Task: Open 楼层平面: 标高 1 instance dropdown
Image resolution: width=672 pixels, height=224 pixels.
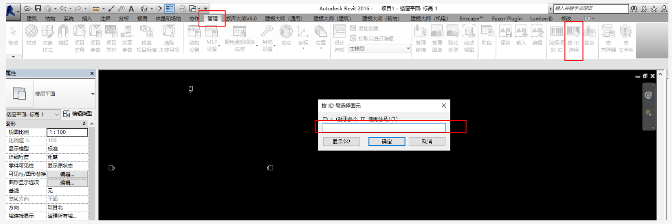Action: click(56, 114)
